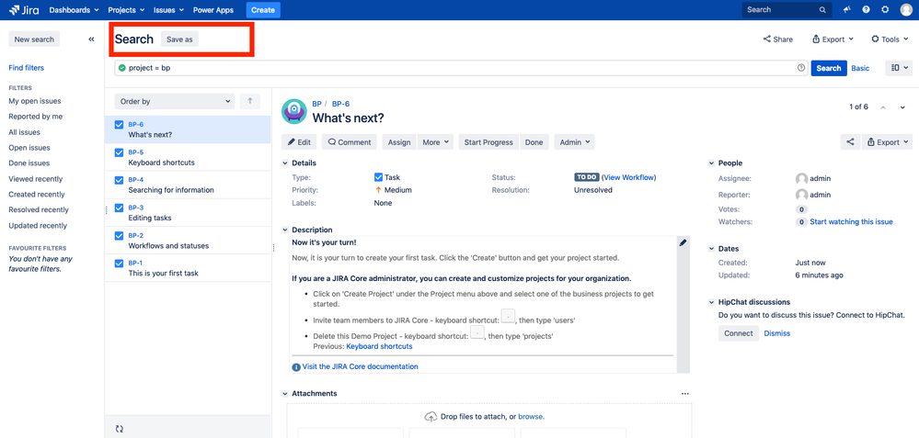Click the blue Search button

(829, 68)
